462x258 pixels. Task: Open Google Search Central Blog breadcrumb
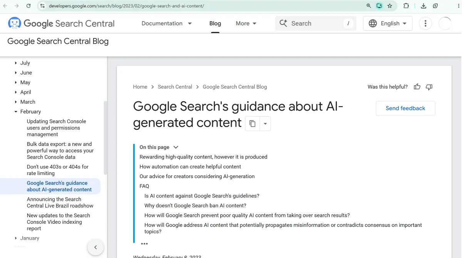(235, 87)
